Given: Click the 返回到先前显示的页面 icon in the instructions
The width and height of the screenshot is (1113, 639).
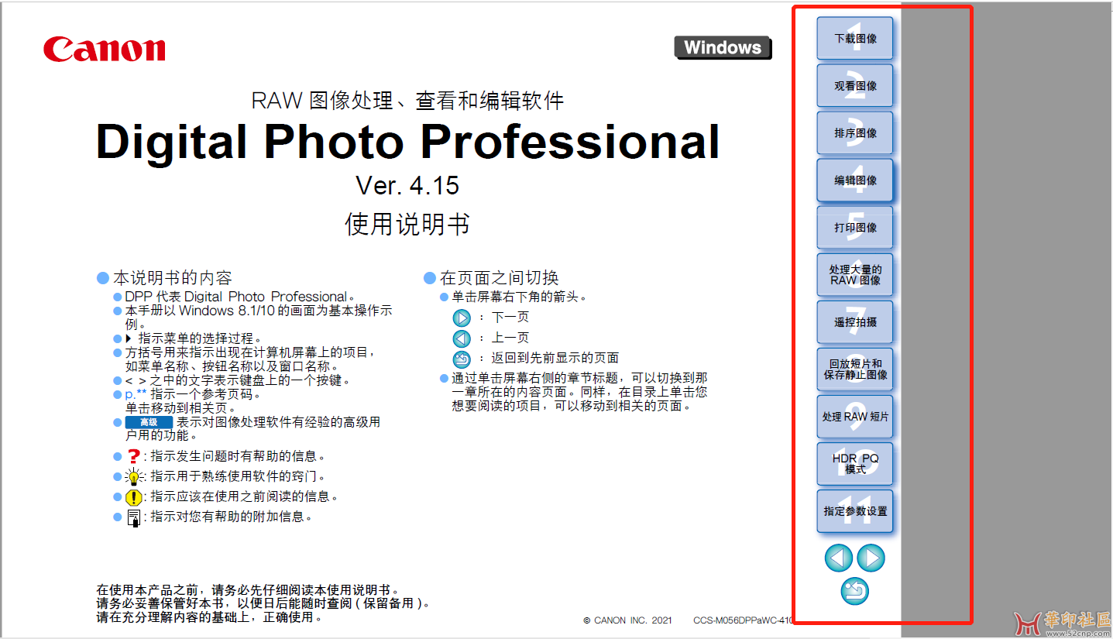Looking at the screenshot, I should pyautogui.click(x=462, y=359).
